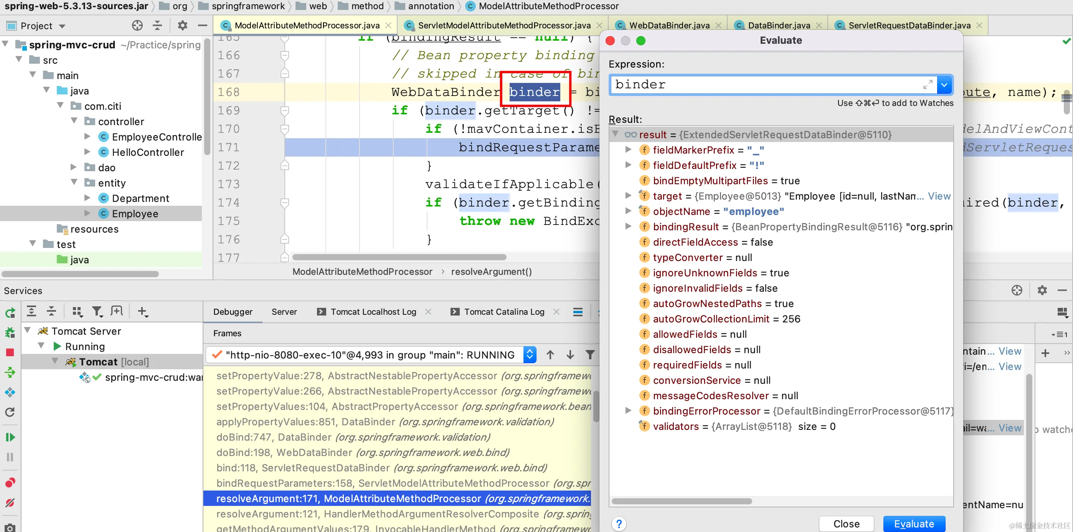Click the blue striped icon beside Tomcat Catalina Log
The width and height of the screenshot is (1073, 532).
(x=578, y=312)
